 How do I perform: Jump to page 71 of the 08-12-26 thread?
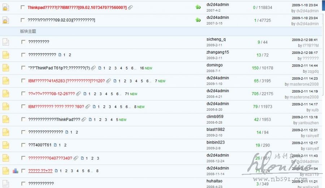pos(127,94)
